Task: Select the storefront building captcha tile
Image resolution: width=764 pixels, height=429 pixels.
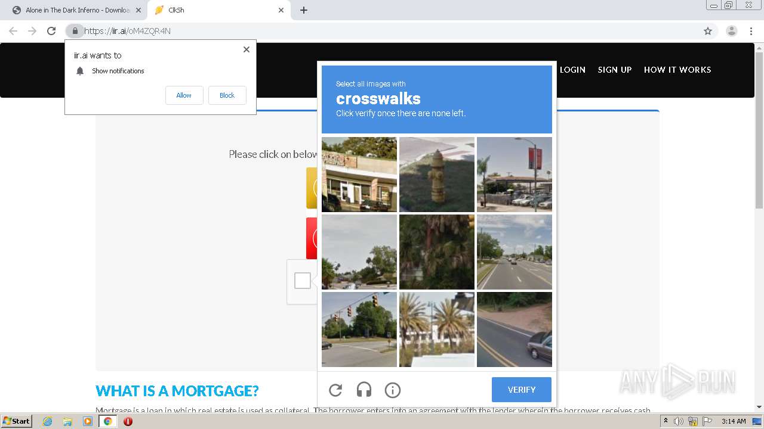Action: click(359, 175)
